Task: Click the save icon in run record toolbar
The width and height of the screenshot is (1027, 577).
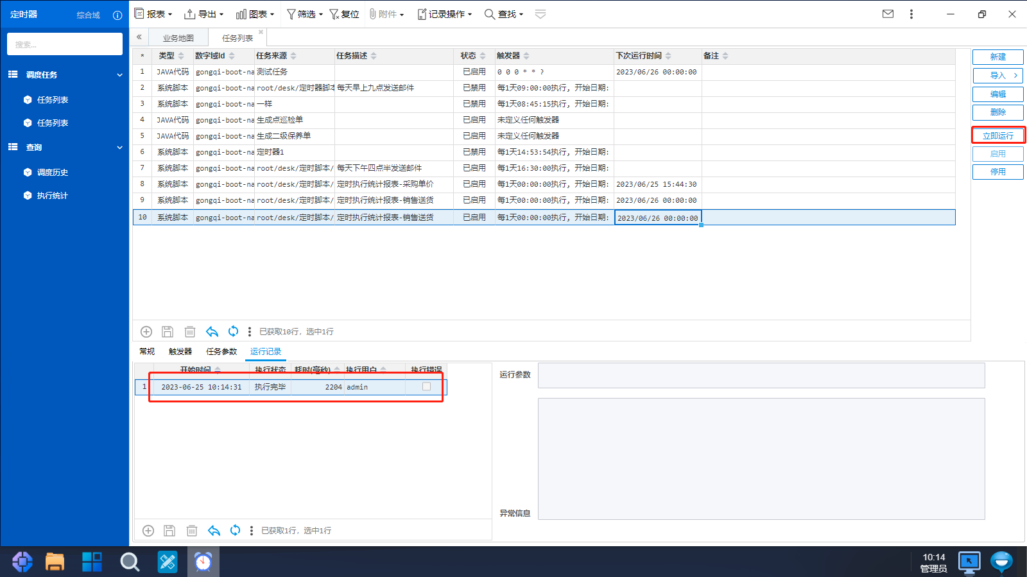Action: coord(169,531)
